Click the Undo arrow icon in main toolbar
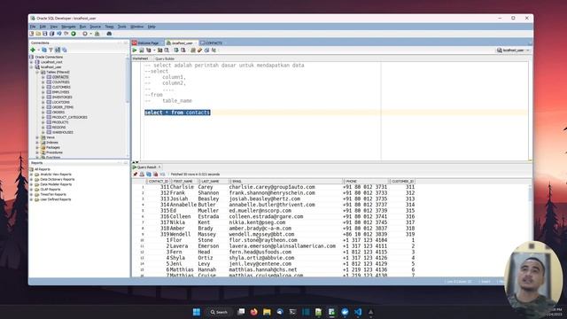 [59, 34]
